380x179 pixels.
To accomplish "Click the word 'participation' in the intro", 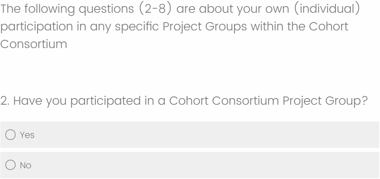I will click(x=38, y=26).
